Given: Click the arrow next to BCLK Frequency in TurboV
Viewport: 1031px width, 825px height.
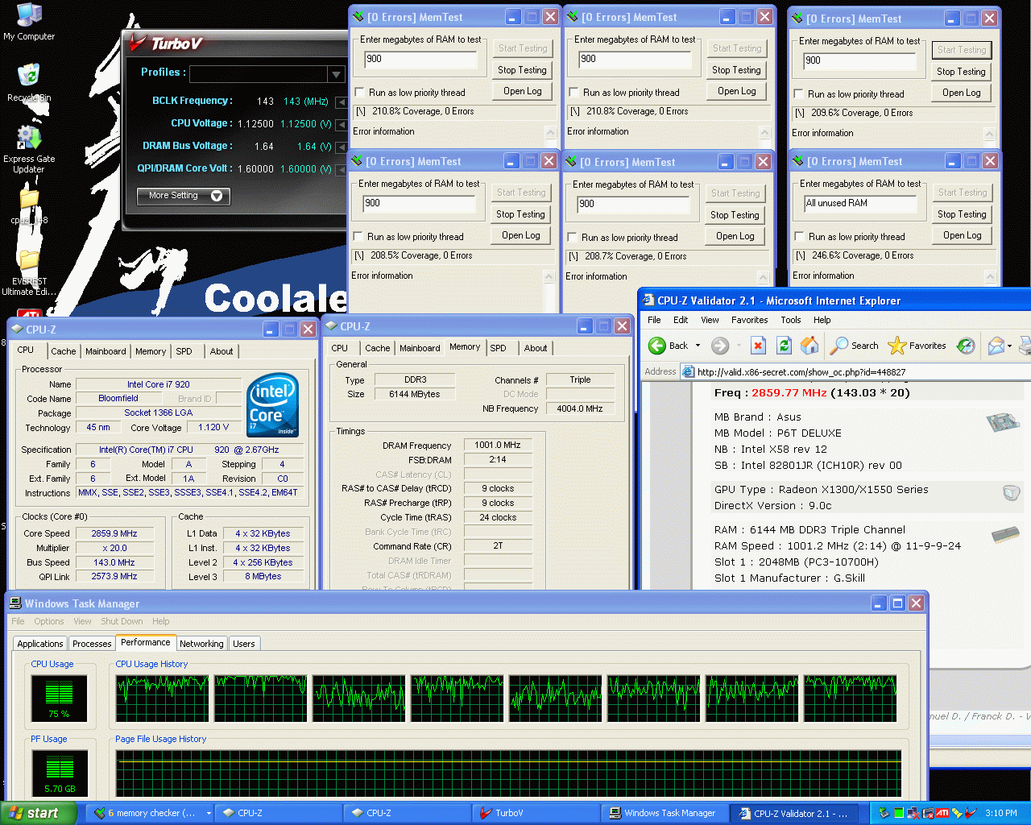Looking at the screenshot, I should coord(342,102).
